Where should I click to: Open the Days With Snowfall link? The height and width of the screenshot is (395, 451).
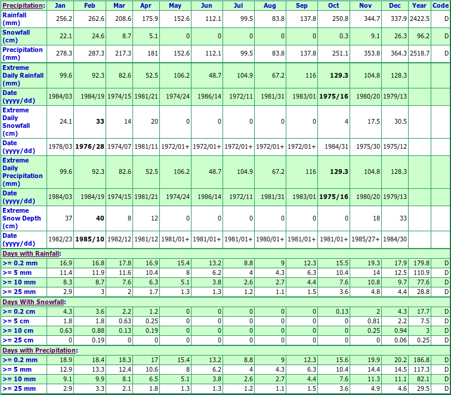click(x=33, y=302)
